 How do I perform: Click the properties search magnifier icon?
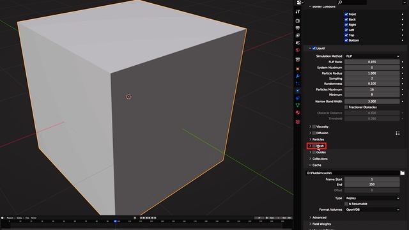point(339,3)
